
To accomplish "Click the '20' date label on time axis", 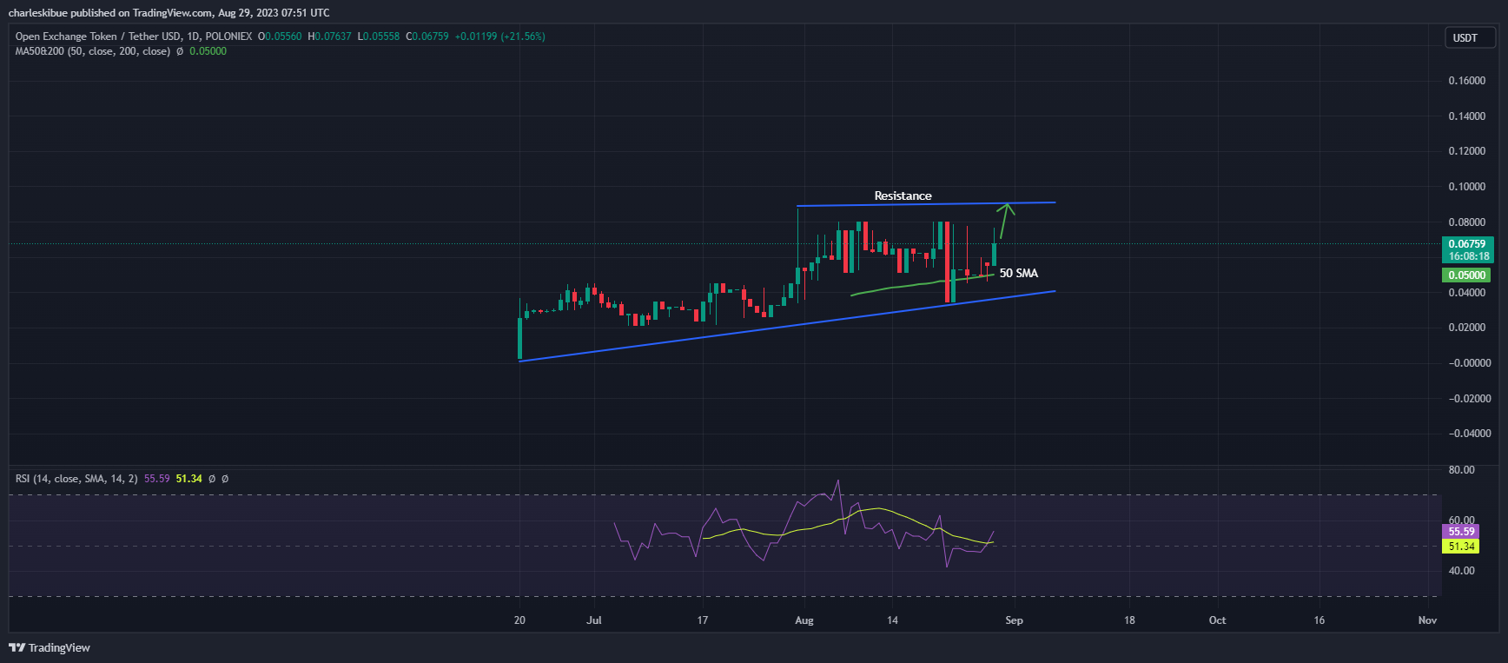I will [519, 620].
